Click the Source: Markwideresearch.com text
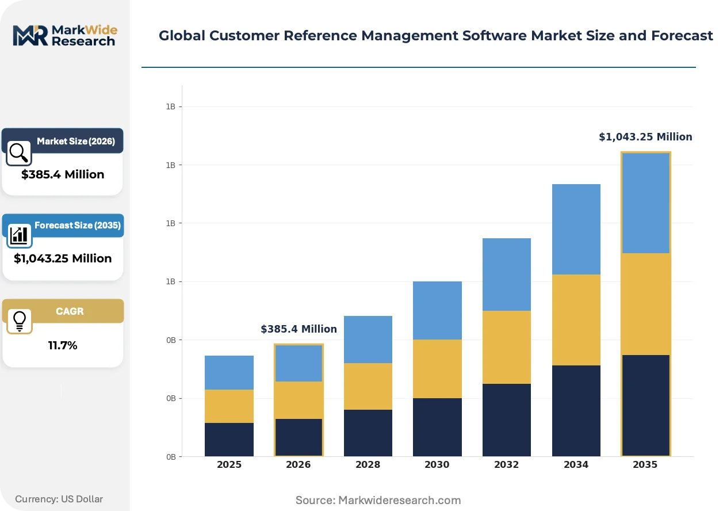Image resolution: width=723 pixels, height=511 pixels. [x=378, y=500]
